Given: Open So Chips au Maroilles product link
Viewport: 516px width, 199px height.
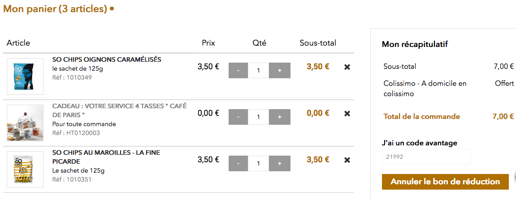Looking at the screenshot, I should pyautogui.click(x=106, y=152).
